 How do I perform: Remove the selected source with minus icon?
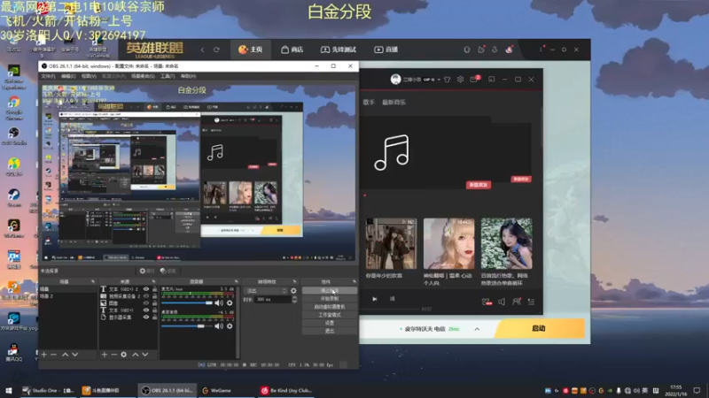coord(114,355)
